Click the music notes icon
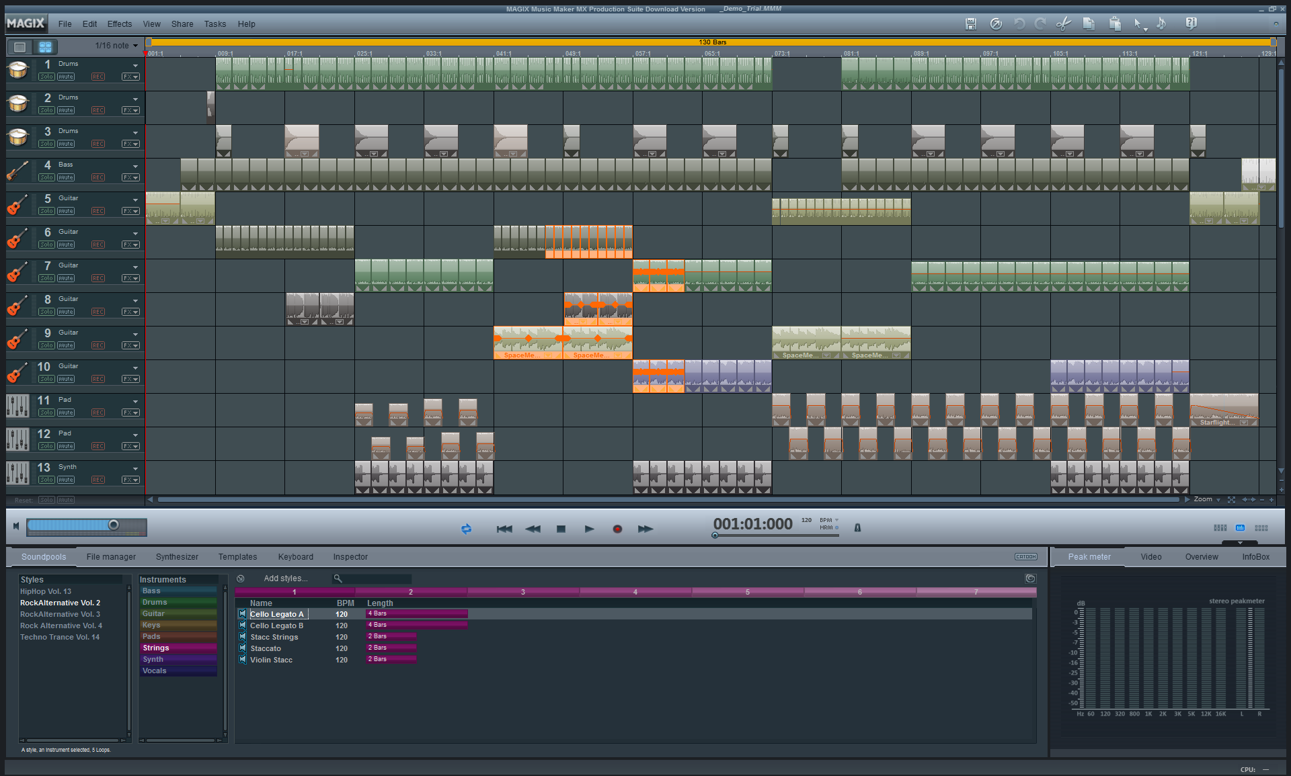The width and height of the screenshot is (1291, 776). (1161, 24)
